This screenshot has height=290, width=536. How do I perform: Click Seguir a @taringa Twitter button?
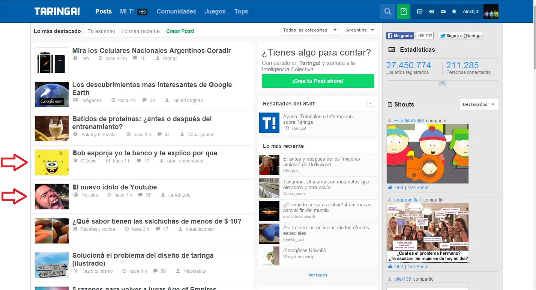pos(461,36)
